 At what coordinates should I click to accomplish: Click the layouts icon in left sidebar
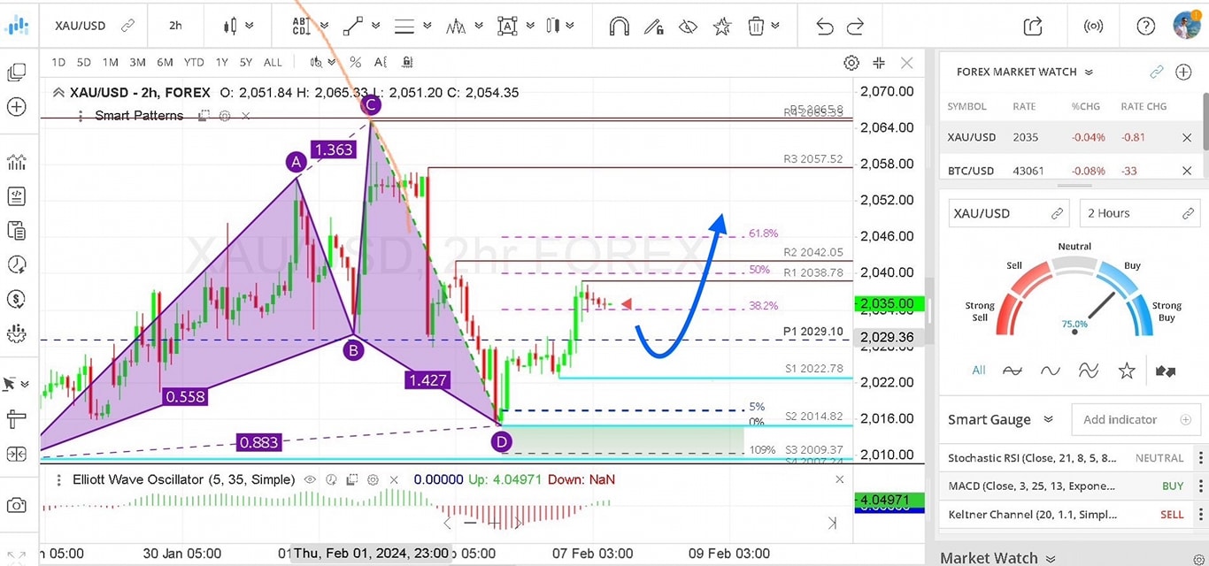click(16, 73)
